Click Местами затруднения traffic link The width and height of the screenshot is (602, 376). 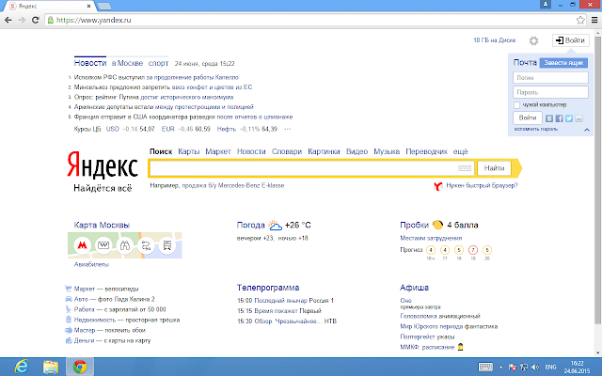coord(431,238)
